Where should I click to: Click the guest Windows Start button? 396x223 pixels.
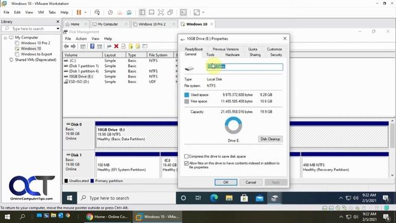coord(70,198)
